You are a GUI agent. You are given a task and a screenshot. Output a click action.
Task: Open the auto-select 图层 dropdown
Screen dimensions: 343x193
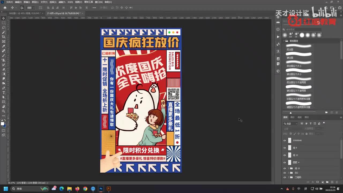[31, 8]
